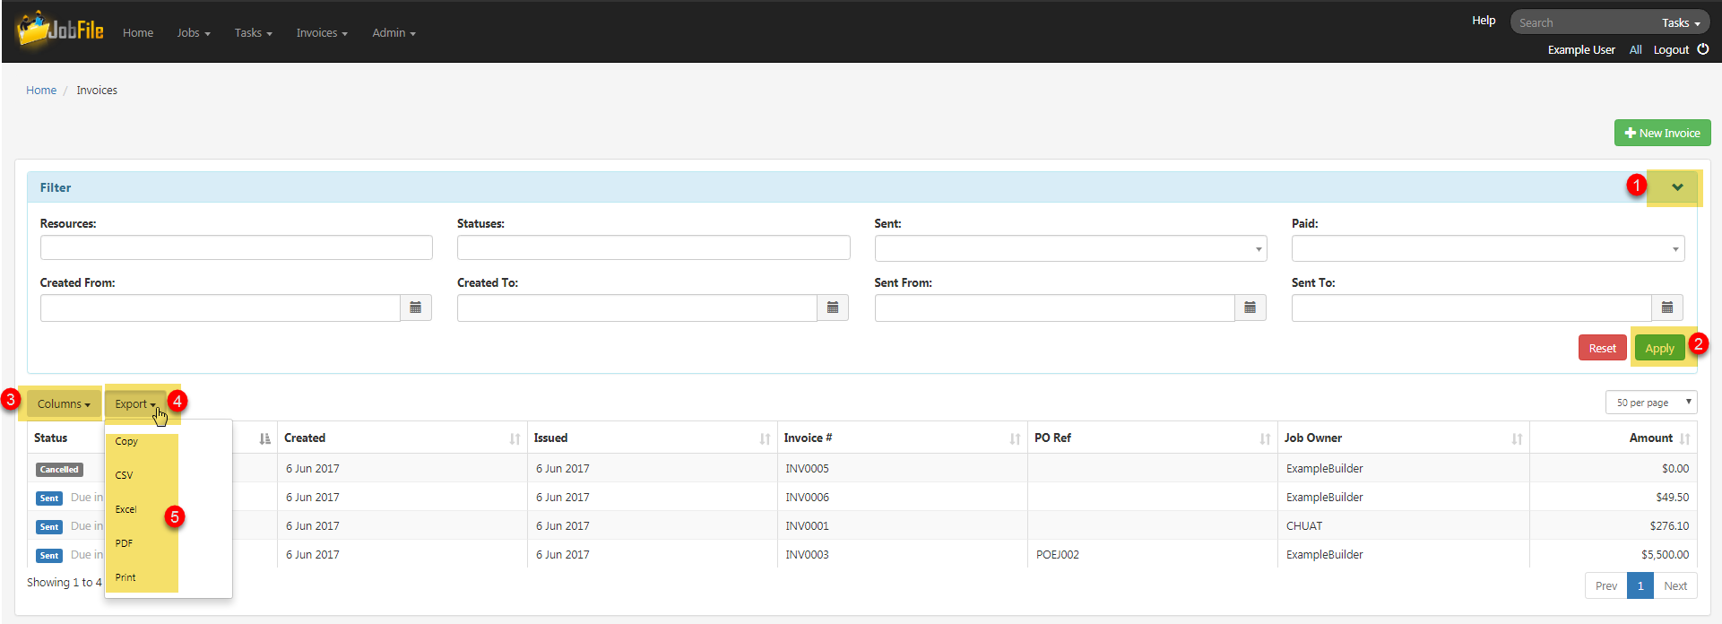Open the Paid filter dropdown
The height and width of the screenshot is (624, 1722).
1488,248
